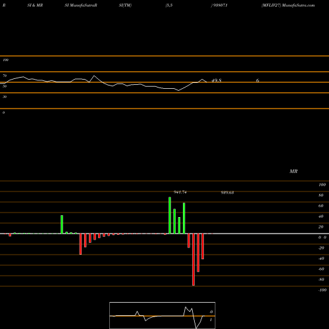Click the '80' label on MR axis

(x=321, y=195)
